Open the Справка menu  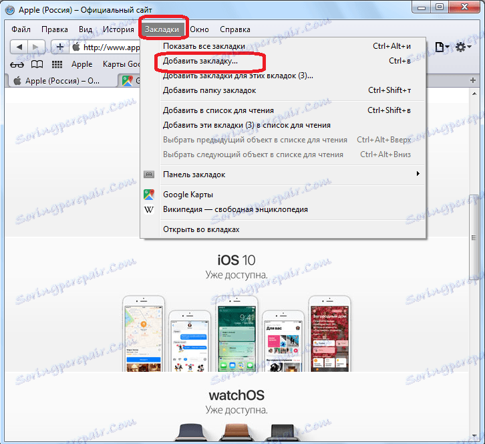(x=235, y=29)
